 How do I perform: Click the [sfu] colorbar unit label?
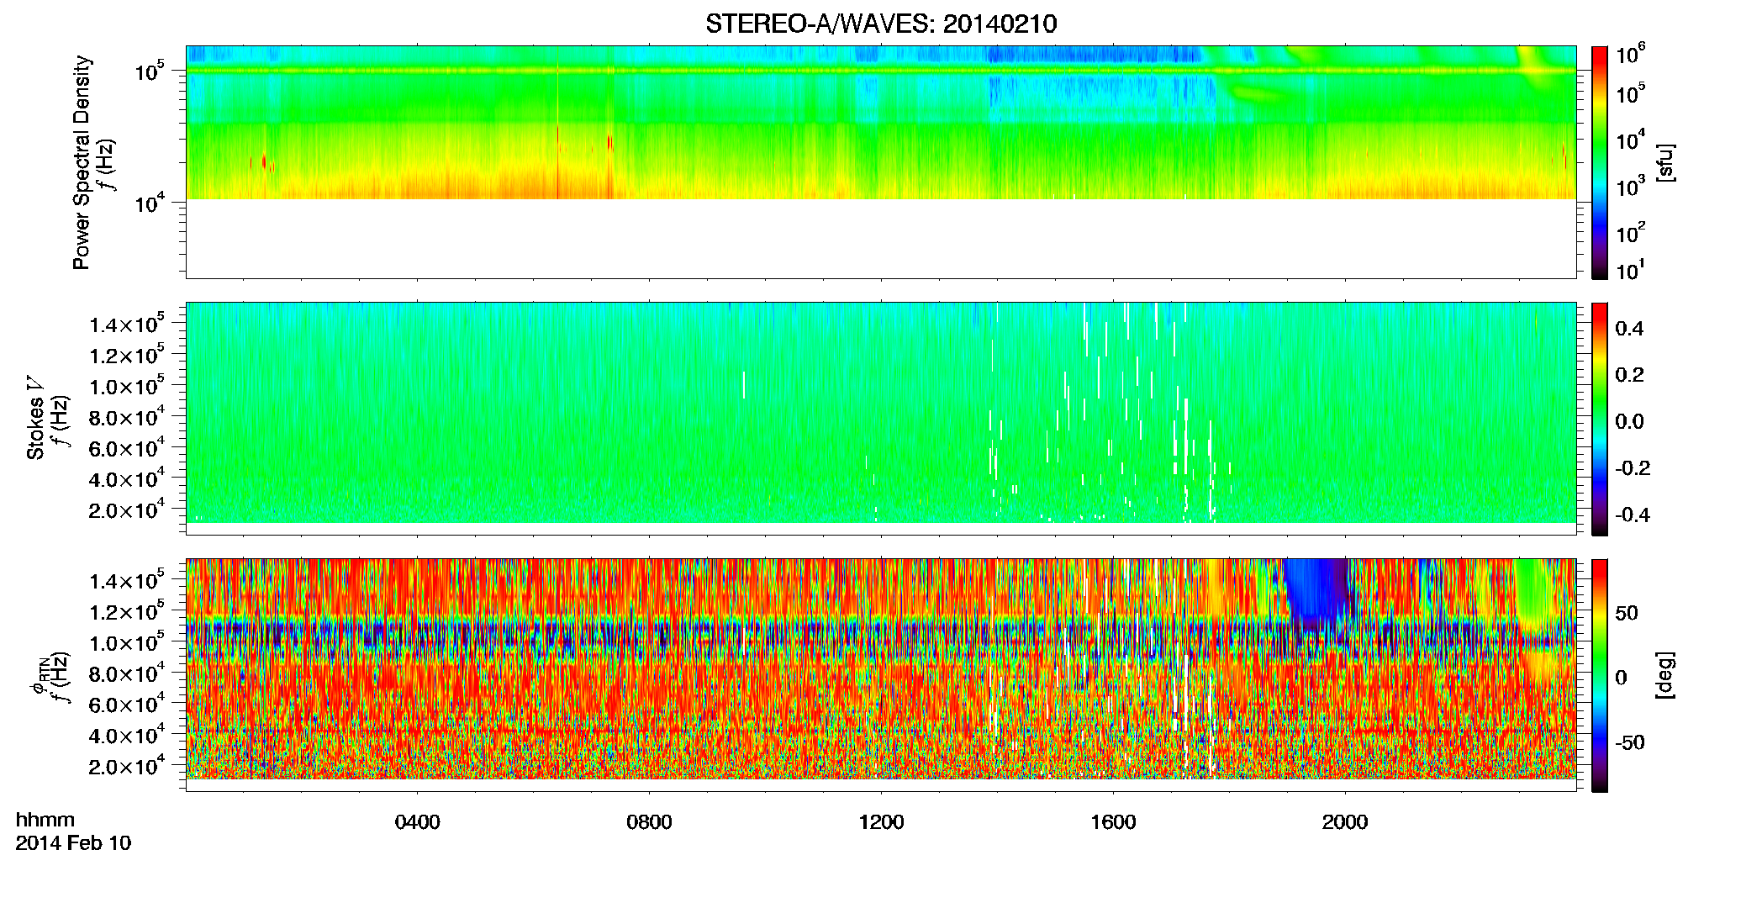[1664, 162]
